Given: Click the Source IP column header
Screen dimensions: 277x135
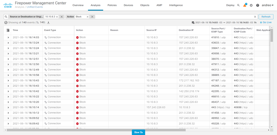Looking at the screenshot, I should (x=151, y=30).
